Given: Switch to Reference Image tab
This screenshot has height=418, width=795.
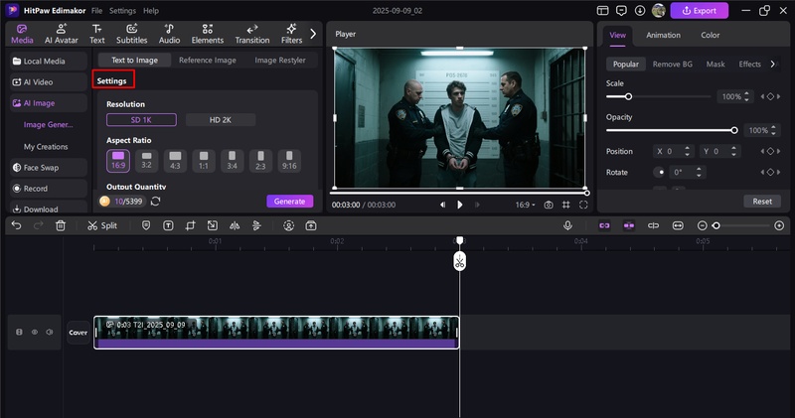Looking at the screenshot, I should coord(208,60).
